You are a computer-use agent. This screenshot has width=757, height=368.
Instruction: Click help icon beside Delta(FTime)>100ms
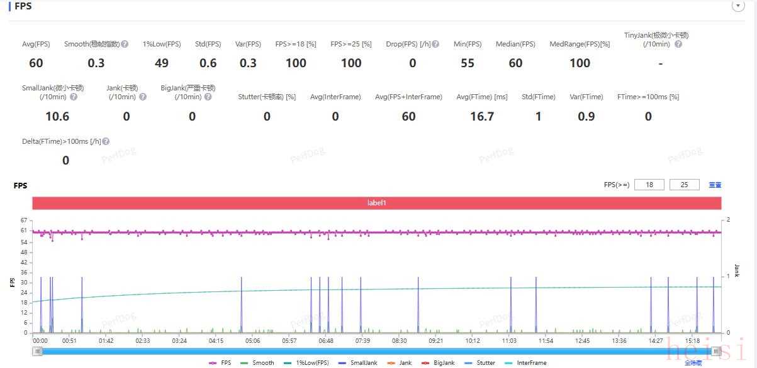click(106, 142)
